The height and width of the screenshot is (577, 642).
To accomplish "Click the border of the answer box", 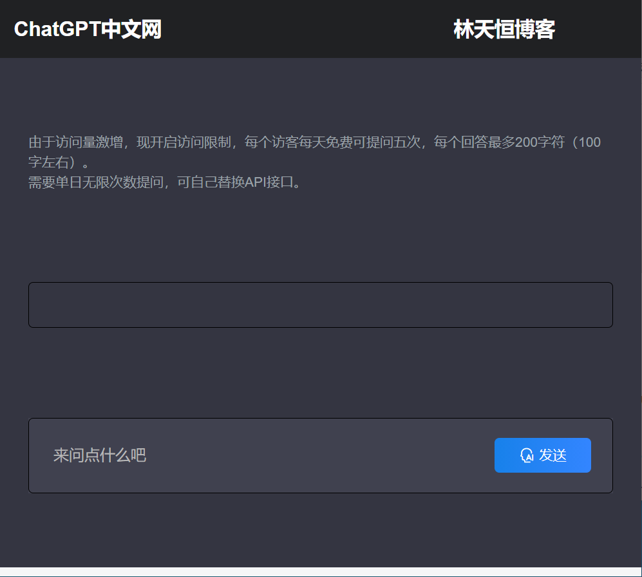I will coord(320,282).
